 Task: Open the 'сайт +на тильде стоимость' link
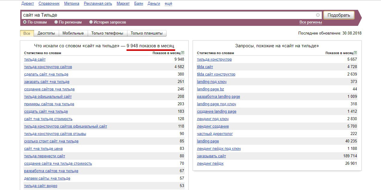point(48,119)
